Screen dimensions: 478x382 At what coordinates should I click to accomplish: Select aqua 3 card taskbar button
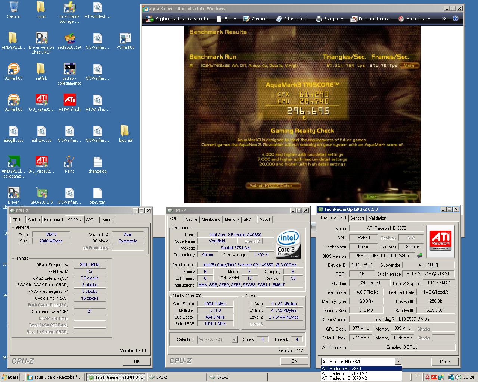pyautogui.click(x=55, y=377)
